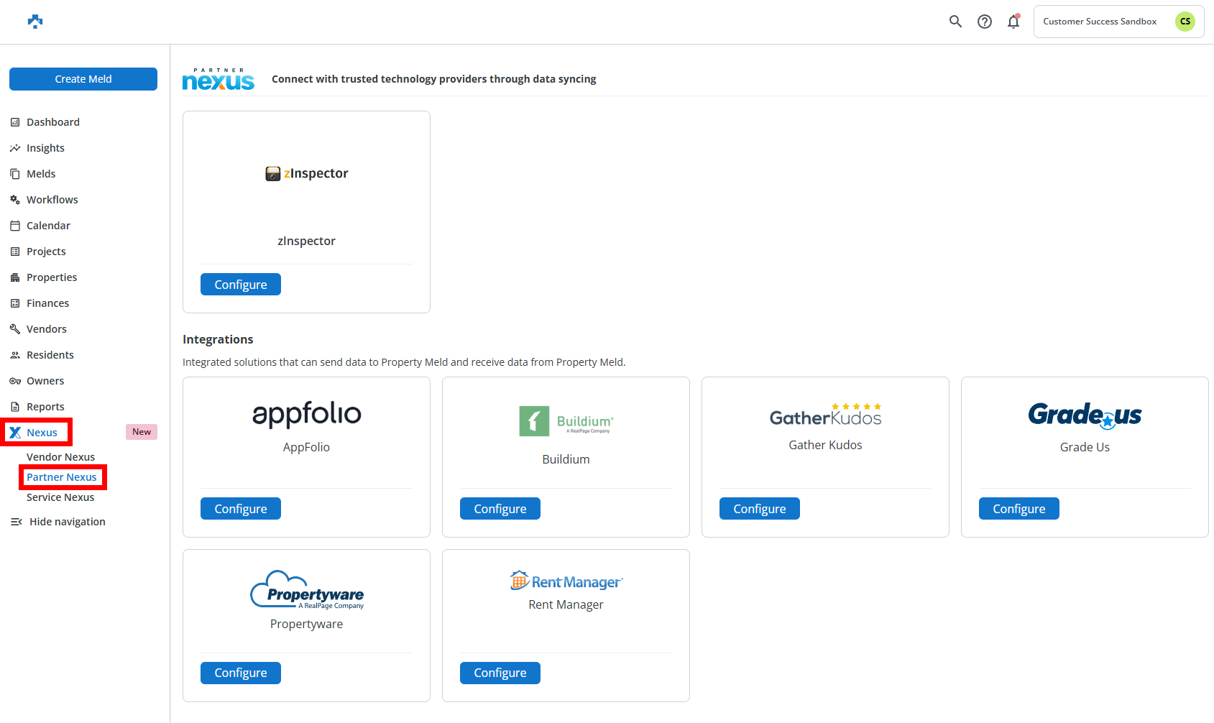Image resolution: width=1214 pixels, height=723 pixels.
Task: Click the search magnifier icon
Action: coord(955,22)
